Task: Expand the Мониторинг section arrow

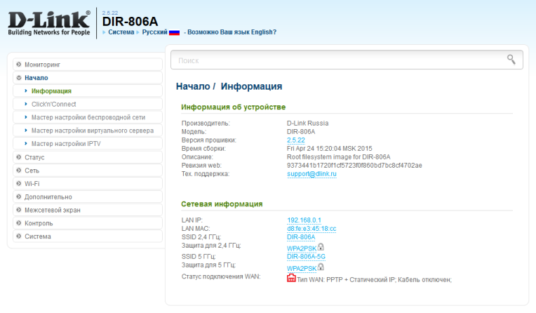Action: [19, 65]
